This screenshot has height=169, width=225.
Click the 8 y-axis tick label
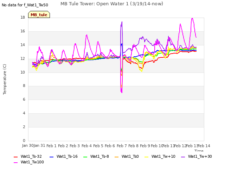[24, 86]
